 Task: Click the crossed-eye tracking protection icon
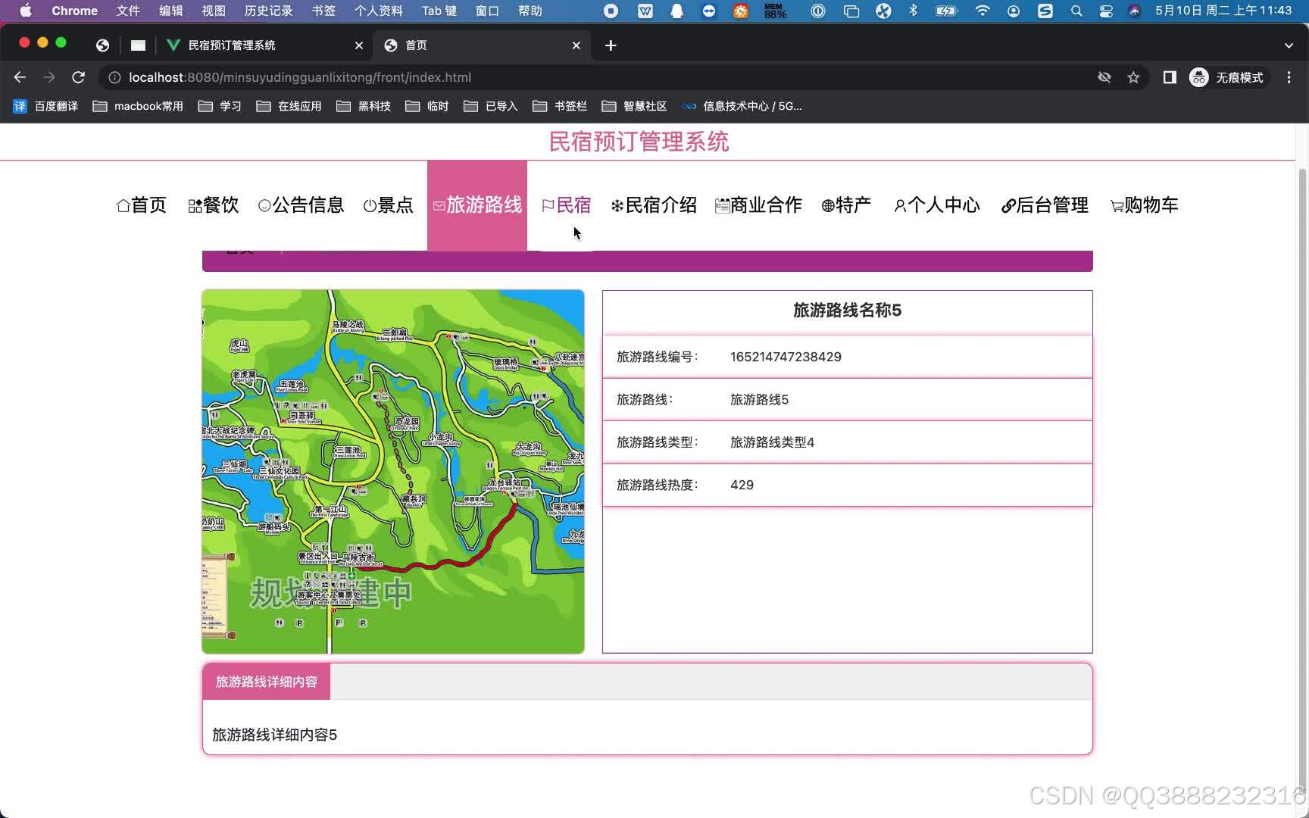click(x=1104, y=77)
